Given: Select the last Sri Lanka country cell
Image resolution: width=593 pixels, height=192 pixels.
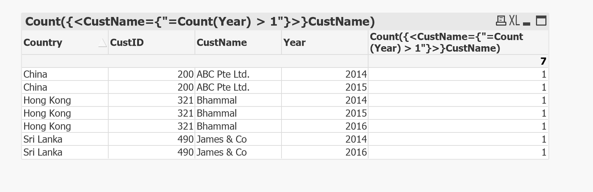Looking at the screenshot, I should pos(43,152).
